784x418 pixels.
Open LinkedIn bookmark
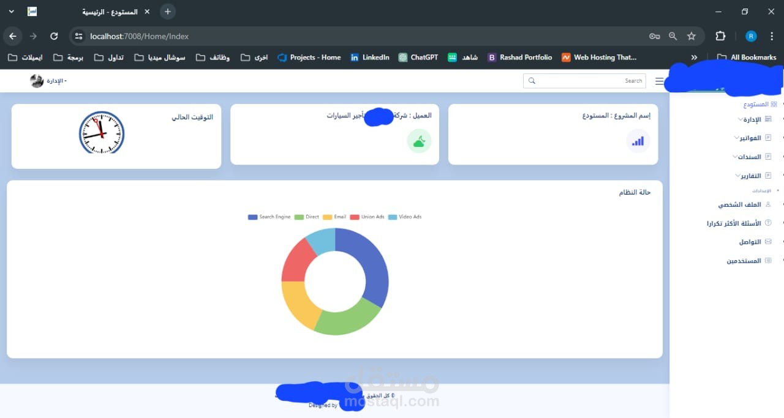coord(369,58)
